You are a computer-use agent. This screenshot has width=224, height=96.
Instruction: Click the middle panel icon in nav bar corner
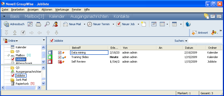pos(213,16)
